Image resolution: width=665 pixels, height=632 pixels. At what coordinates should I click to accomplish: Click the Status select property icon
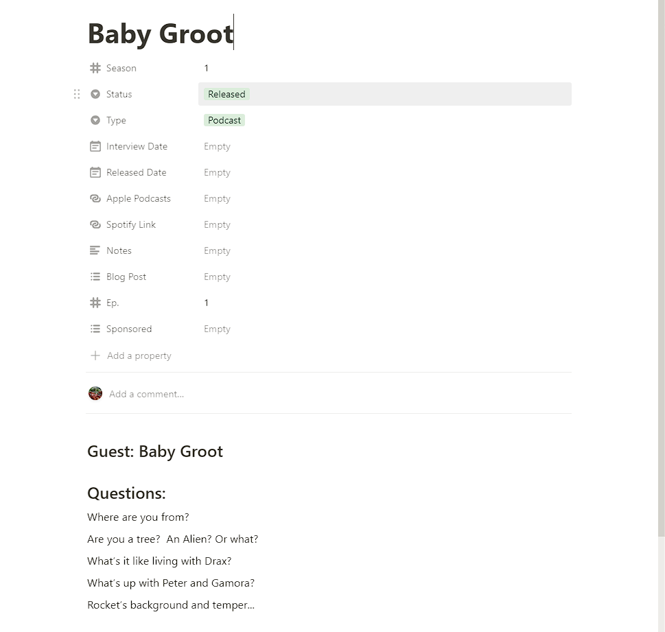tap(95, 94)
